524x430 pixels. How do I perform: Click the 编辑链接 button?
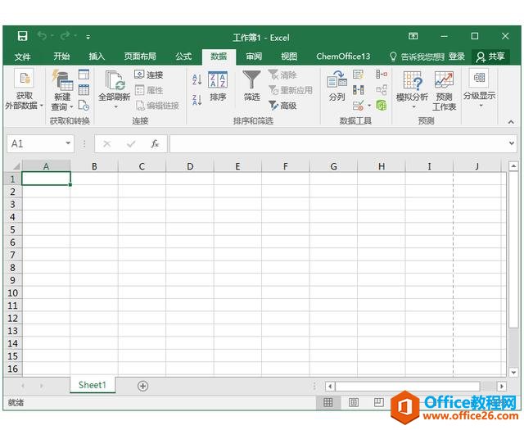point(157,106)
